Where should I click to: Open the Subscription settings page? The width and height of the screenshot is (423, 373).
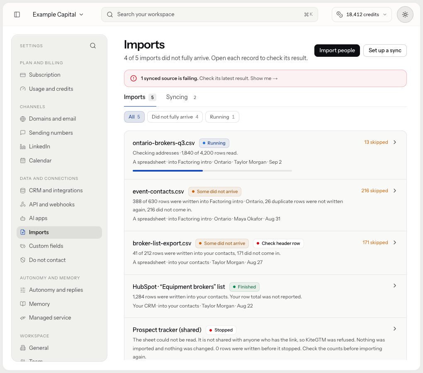click(x=59, y=75)
